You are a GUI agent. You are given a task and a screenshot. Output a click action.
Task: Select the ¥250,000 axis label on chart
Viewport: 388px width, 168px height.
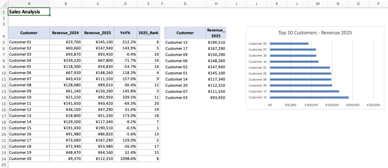[x=373, y=105]
